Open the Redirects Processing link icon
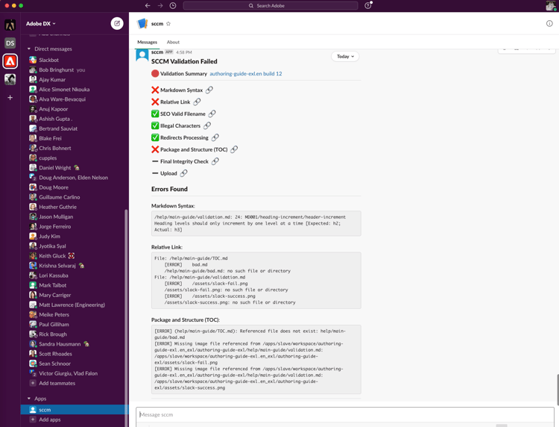Viewport: 559px width, 427px height. [215, 137]
